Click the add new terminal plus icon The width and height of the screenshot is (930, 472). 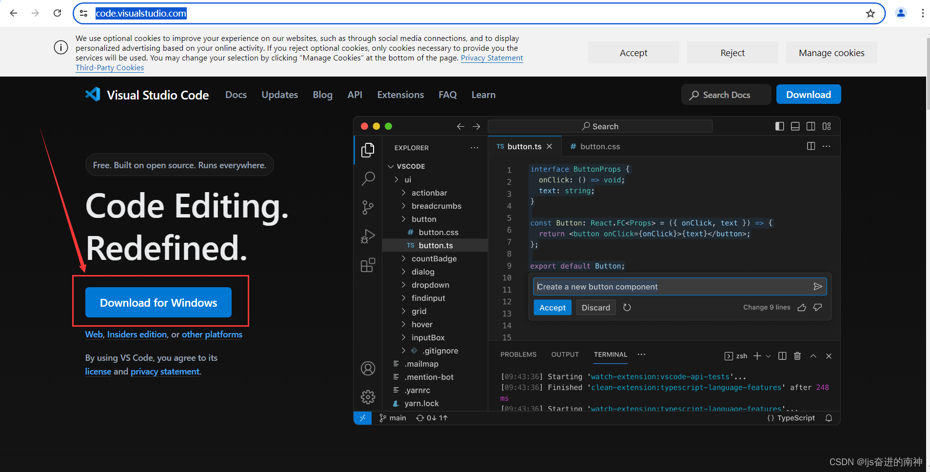coord(757,356)
